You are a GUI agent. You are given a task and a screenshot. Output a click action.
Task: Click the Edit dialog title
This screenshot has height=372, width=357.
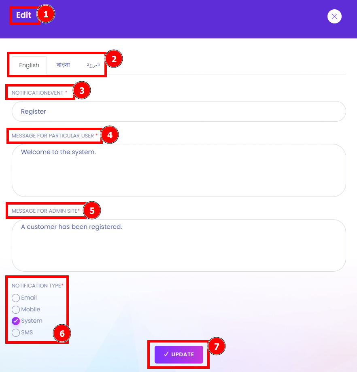pyautogui.click(x=23, y=15)
